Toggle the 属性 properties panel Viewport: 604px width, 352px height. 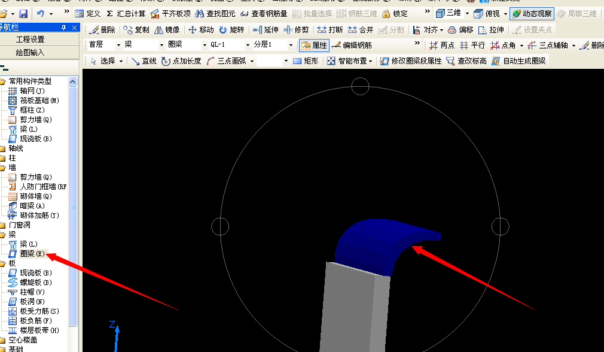(314, 45)
